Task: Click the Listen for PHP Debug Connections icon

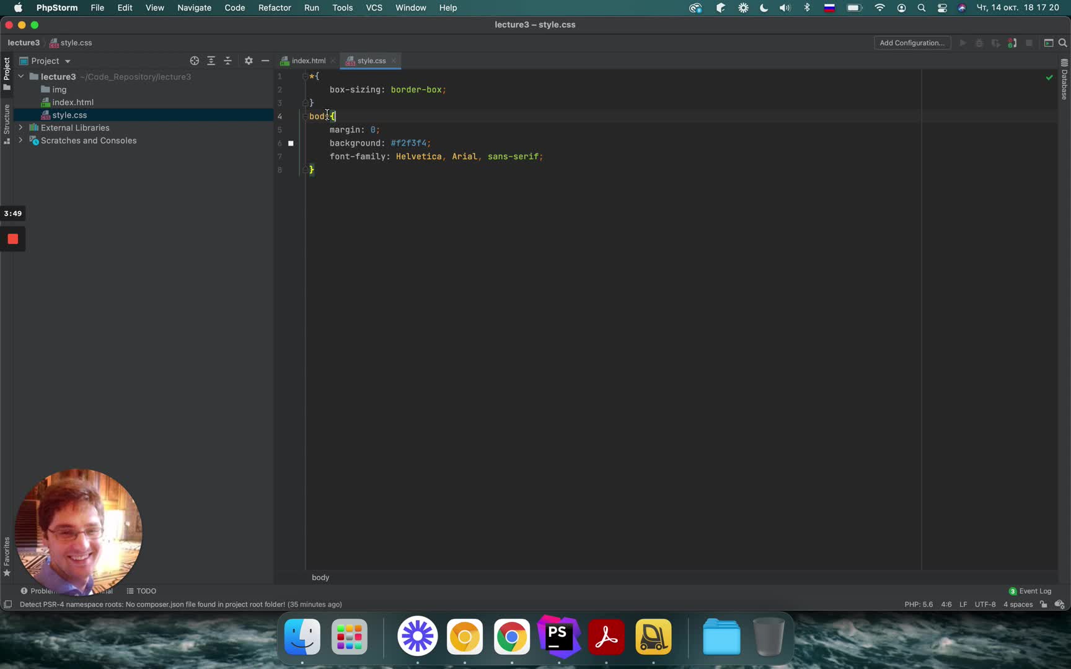Action: point(1012,43)
